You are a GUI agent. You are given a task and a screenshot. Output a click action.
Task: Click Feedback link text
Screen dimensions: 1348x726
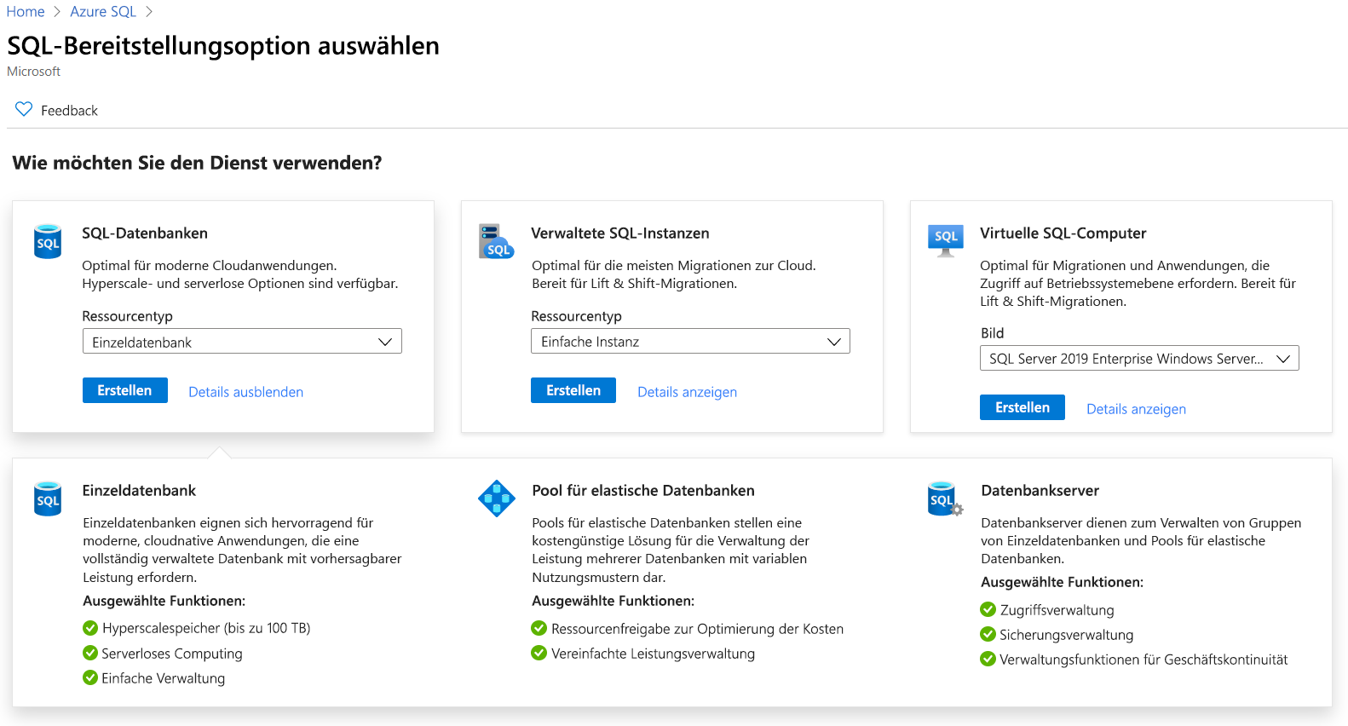pyautogui.click(x=69, y=111)
